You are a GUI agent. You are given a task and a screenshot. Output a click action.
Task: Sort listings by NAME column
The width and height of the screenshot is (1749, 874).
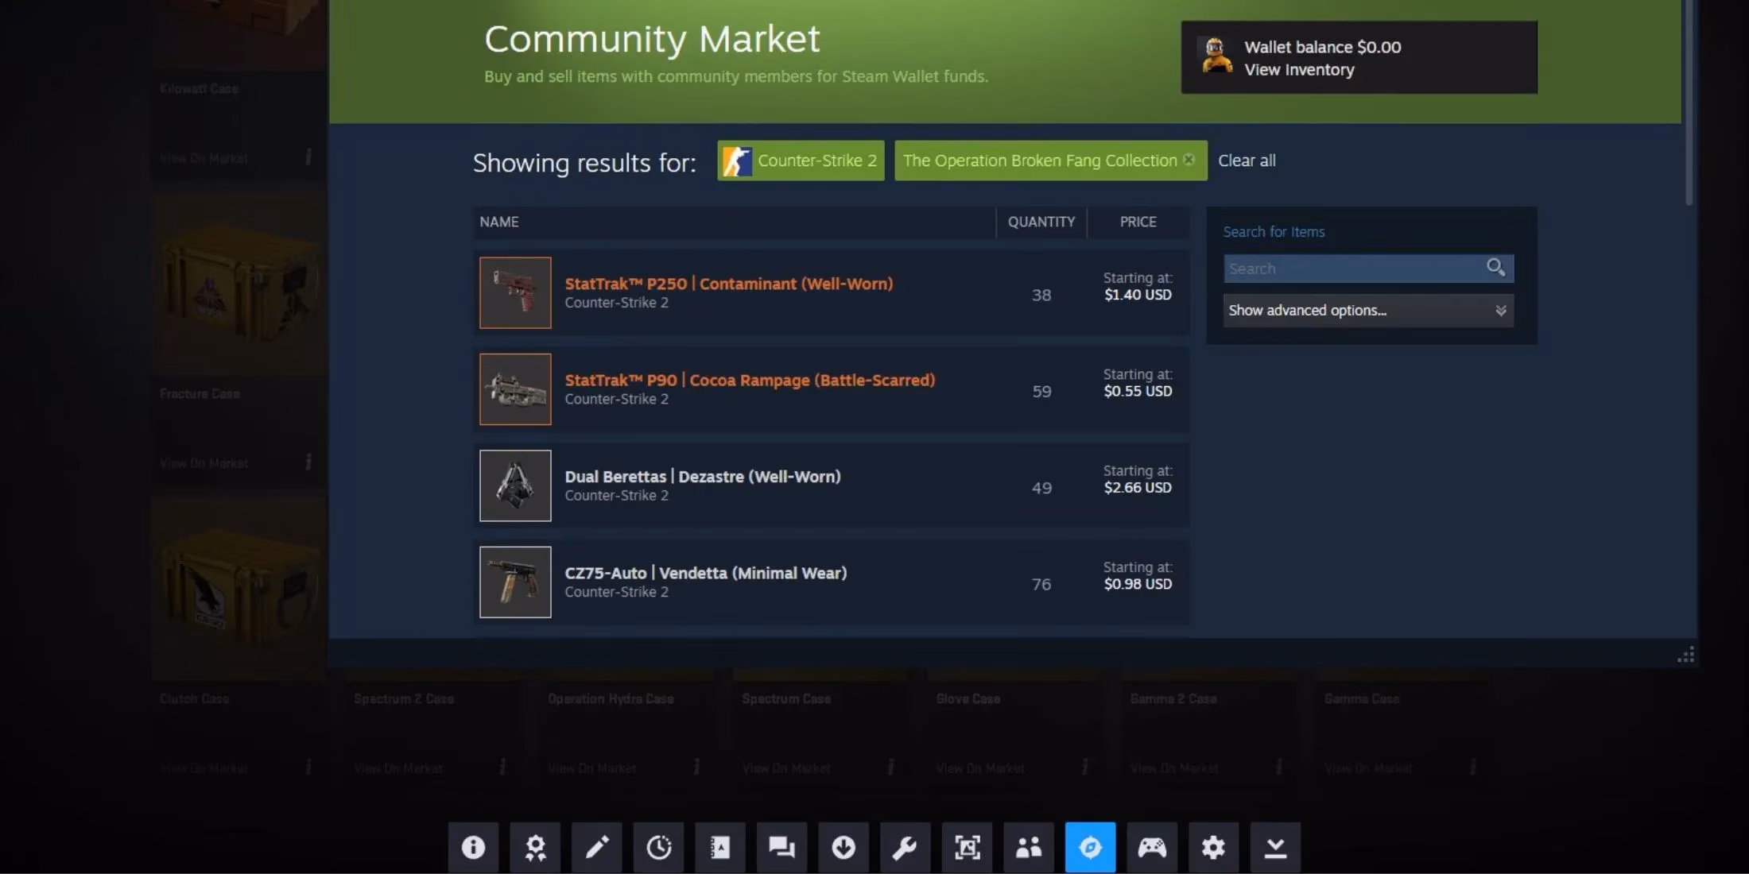pyautogui.click(x=499, y=222)
